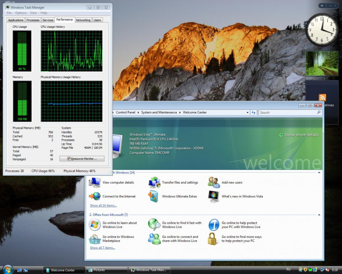
Task: Click Switch between windows quick launch icon
Action: pos(26,270)
